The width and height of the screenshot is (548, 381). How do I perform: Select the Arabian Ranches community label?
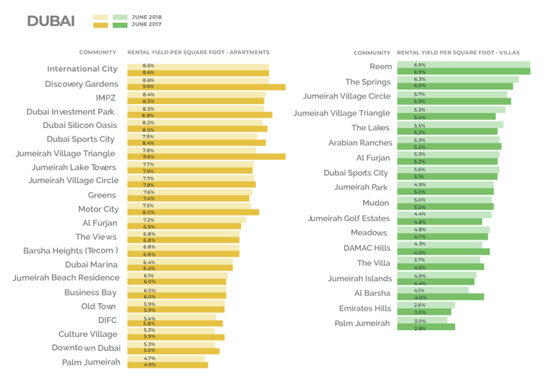tap(360, 143)
